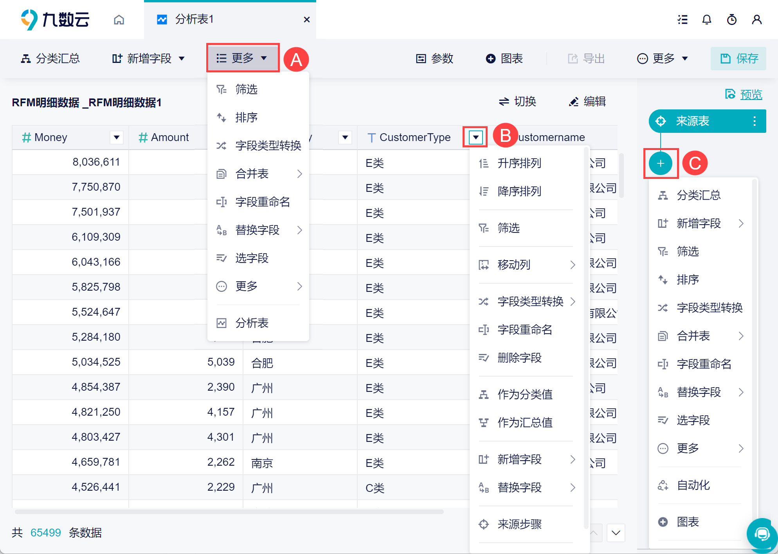
Task: Click the horizontal table scrollbar
Action: click(229, 511)
